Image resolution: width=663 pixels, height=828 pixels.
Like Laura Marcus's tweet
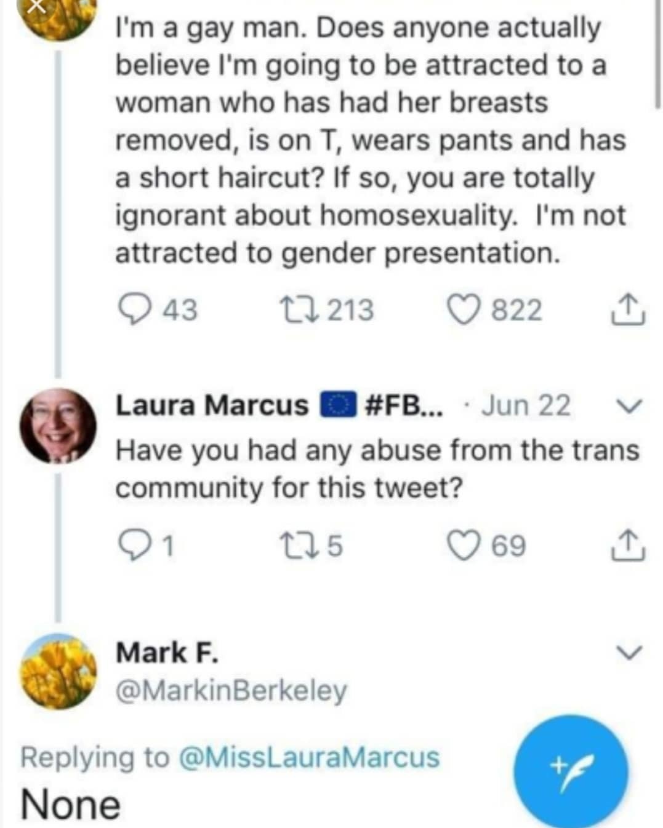[x=464, y=546]
